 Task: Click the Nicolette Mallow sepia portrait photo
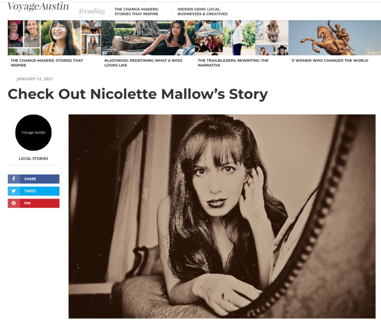coord(222,216)
